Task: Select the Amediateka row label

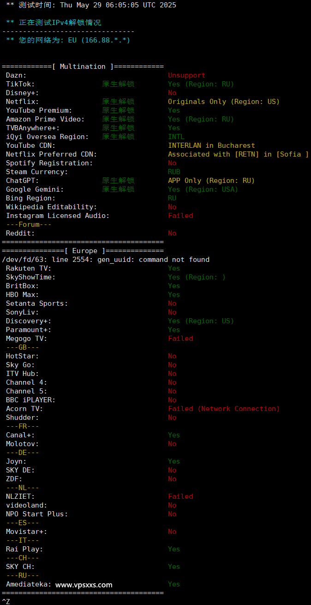Action: click(x=29, y=584)
